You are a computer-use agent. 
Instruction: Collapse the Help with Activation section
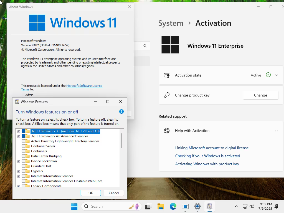(277, 131)
